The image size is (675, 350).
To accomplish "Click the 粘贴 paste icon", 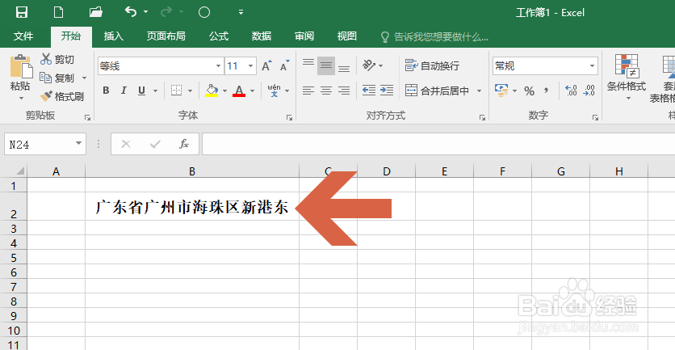I will (x=20, y=67).
